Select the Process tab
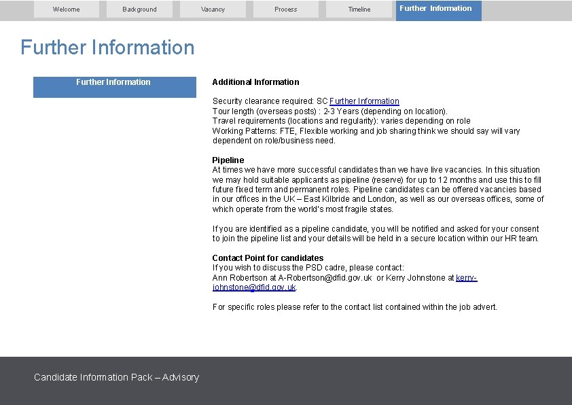This screenshot has width=572, height=405. pyautogui.click(x=285, y=9)
